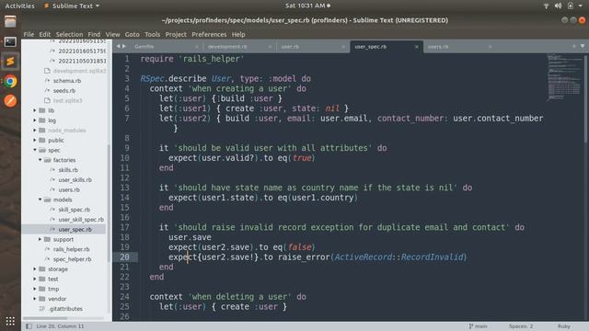Open the volume indicator in top bar

coord(559,6)
